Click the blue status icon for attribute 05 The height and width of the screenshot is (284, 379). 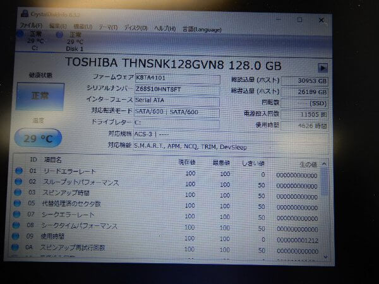click(x=17, y=203)
